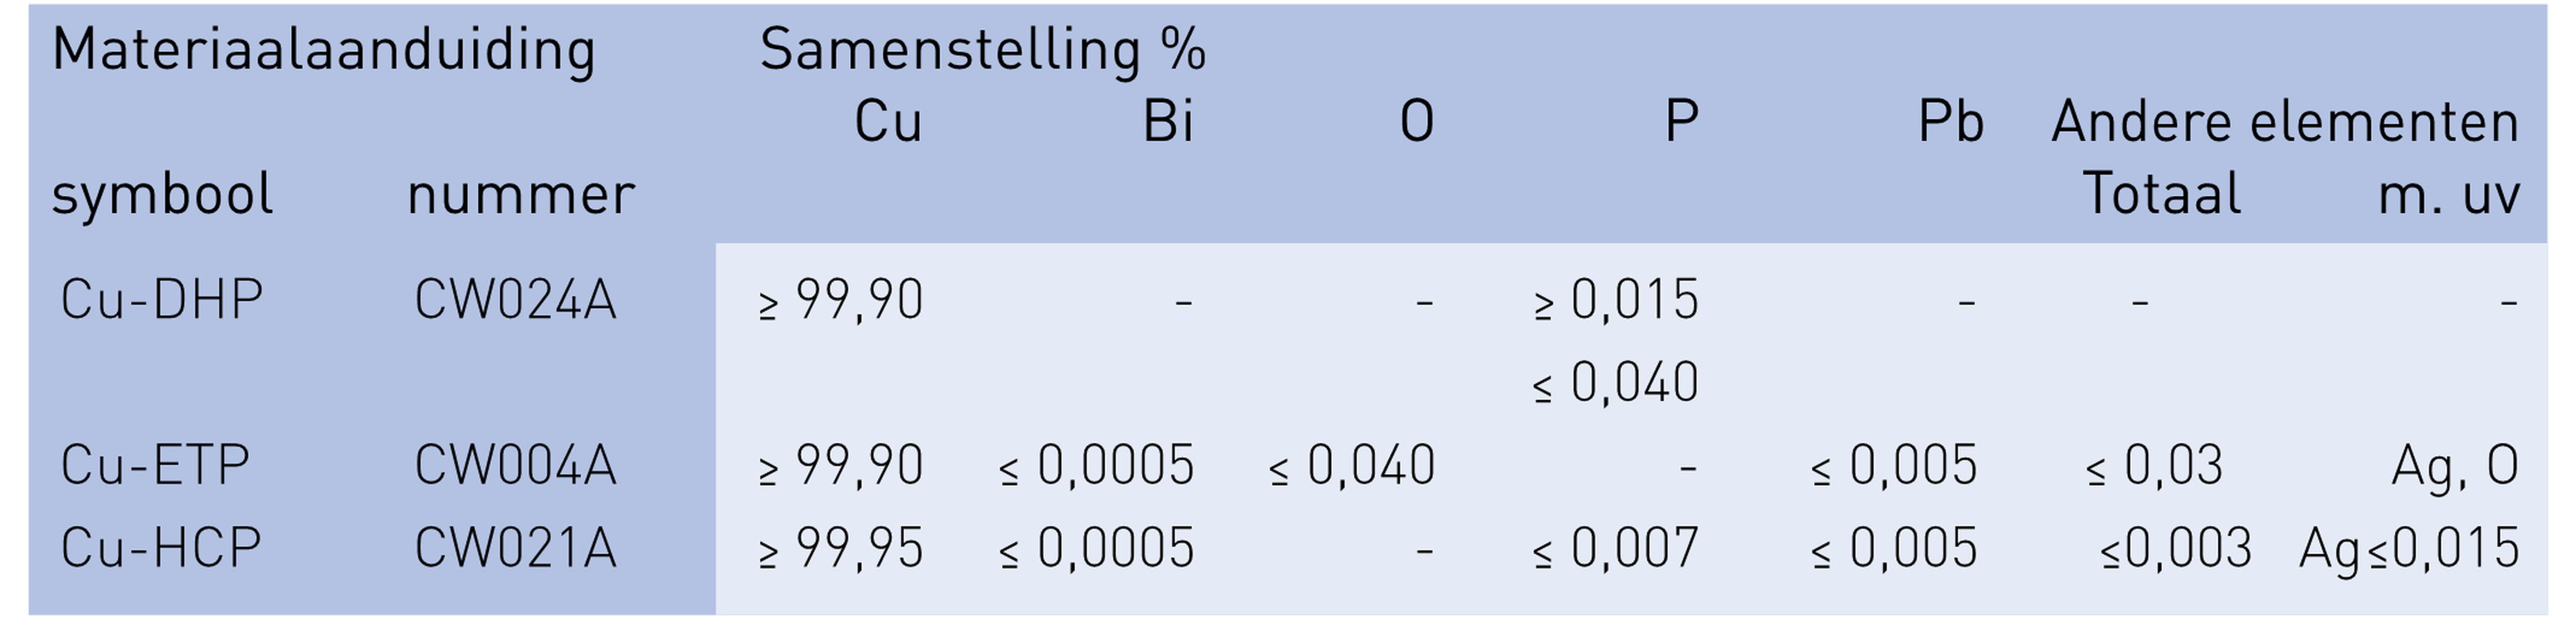
Task: Select the Bi column header
Action: pos(1167,123)
